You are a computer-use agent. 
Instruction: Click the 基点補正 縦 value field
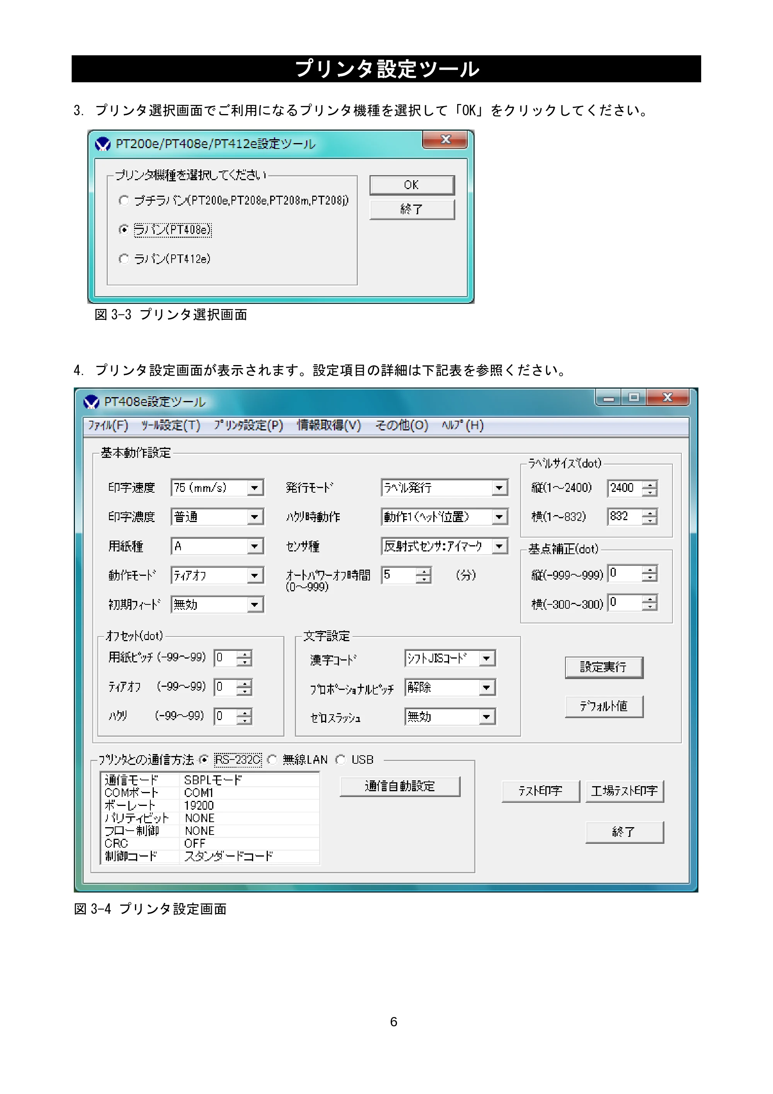point(625,573)
